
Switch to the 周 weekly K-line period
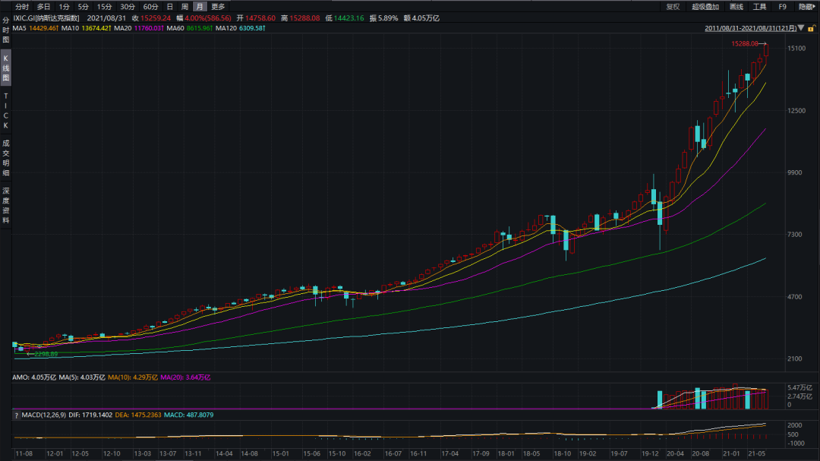184,7
